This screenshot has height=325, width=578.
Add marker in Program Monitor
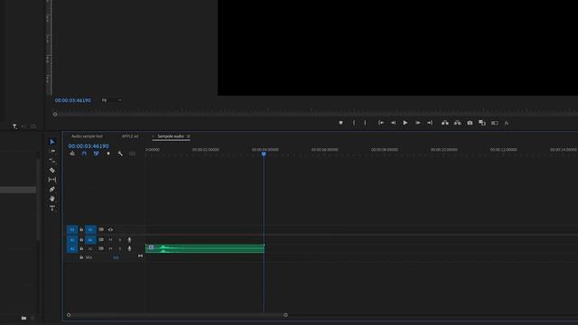(340, 123)
